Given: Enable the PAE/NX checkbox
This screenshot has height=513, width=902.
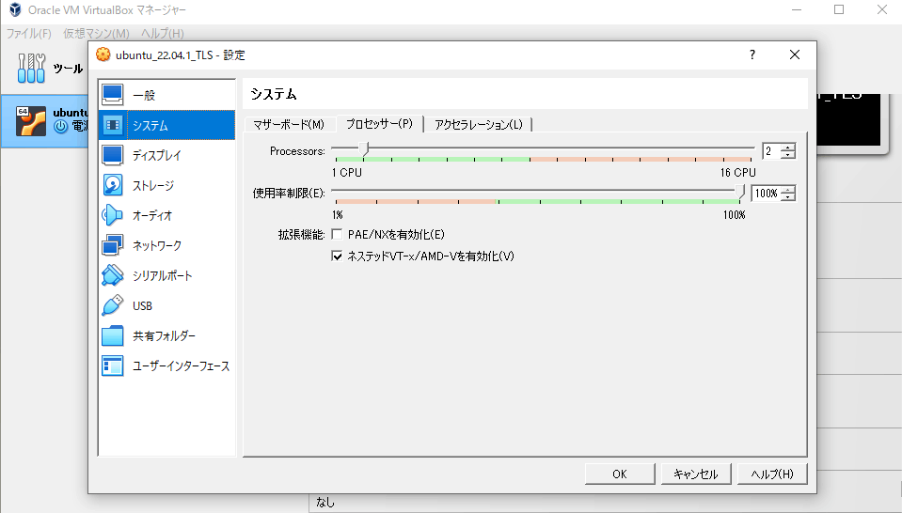Looking at the screenshot, I should (337, 234).
